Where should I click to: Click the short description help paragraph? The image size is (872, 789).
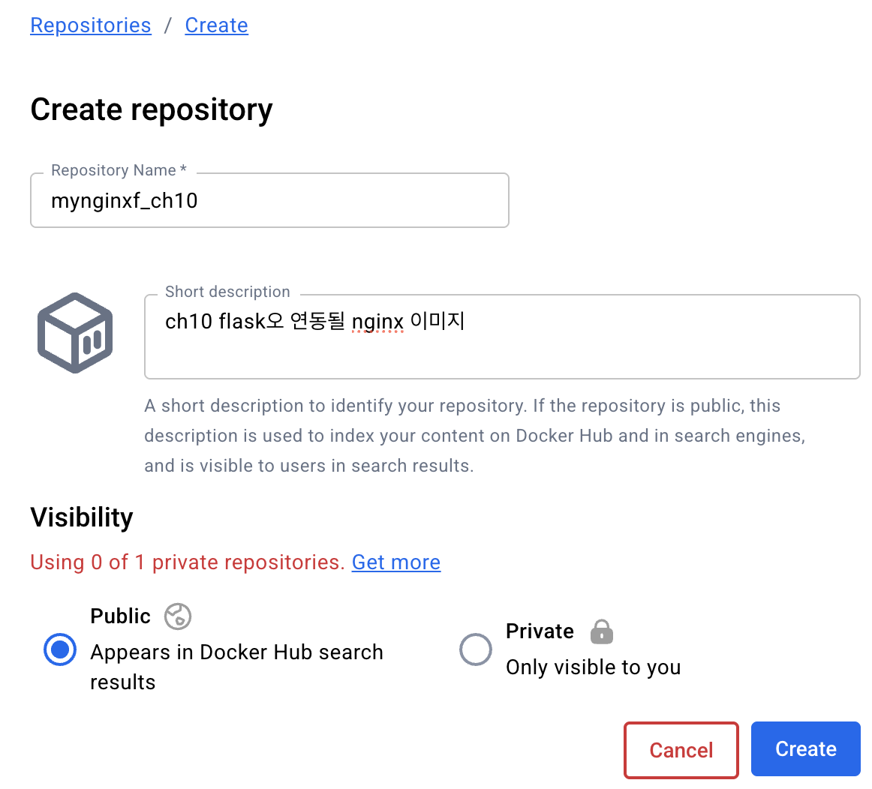pyautogui.click(x=474, y=436)
